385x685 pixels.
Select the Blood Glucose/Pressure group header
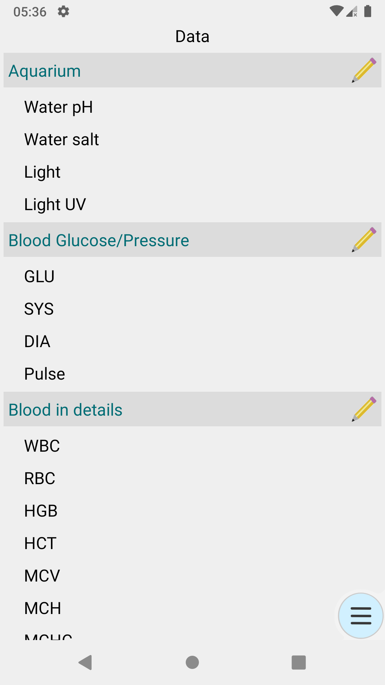point(99,240)
